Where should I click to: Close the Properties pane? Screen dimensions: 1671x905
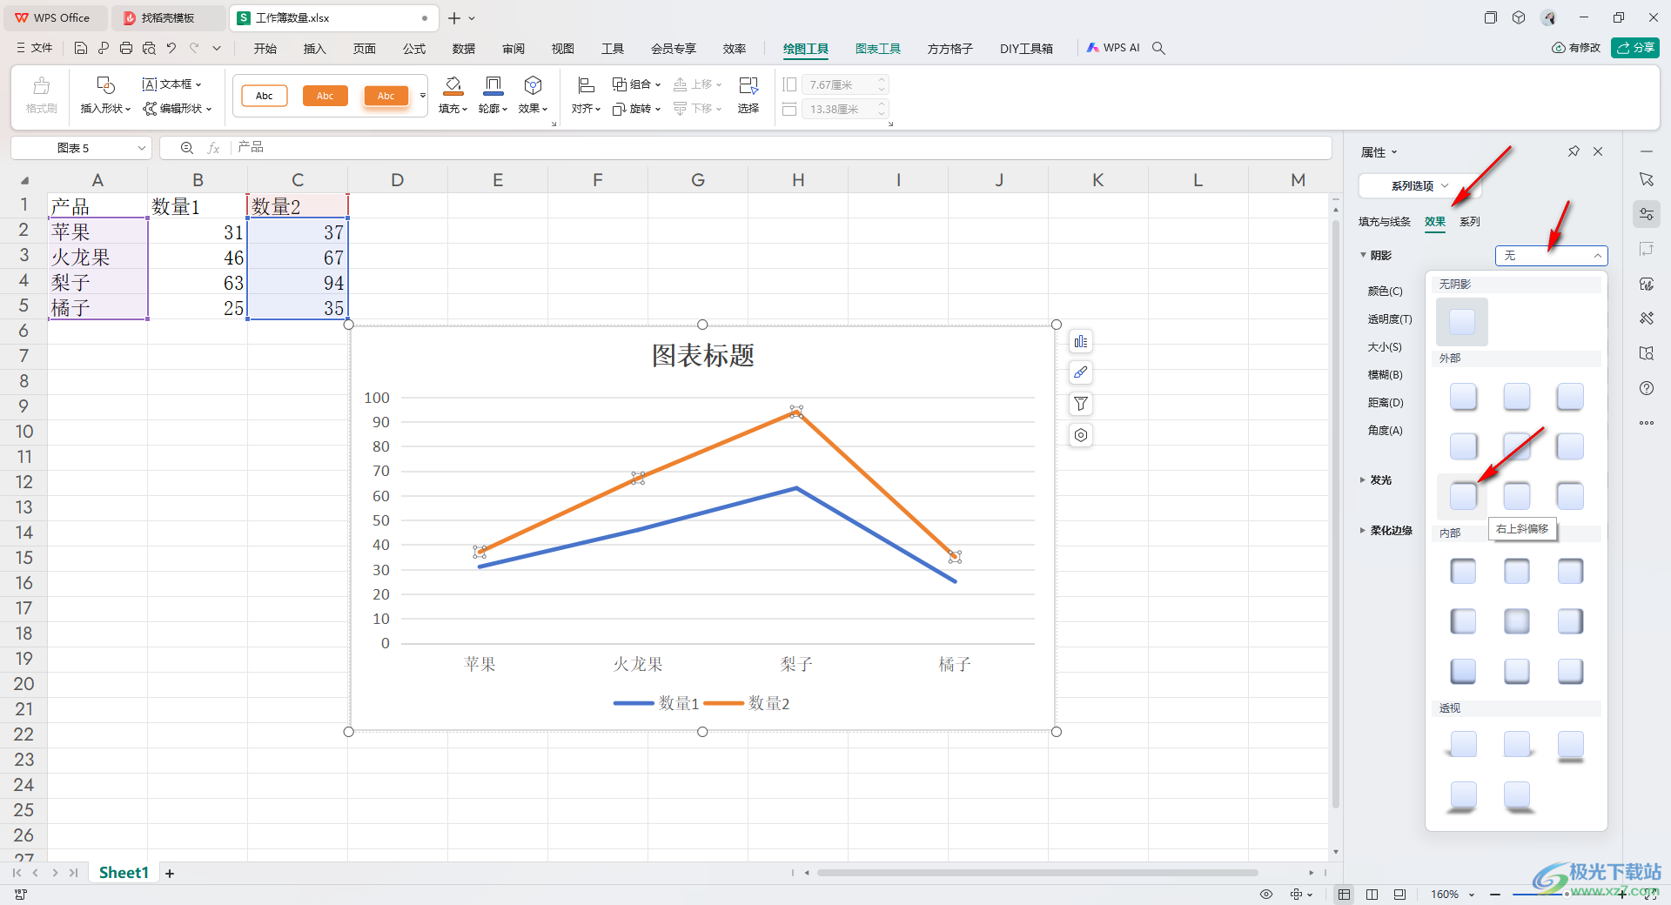(x=1598, y=151)
